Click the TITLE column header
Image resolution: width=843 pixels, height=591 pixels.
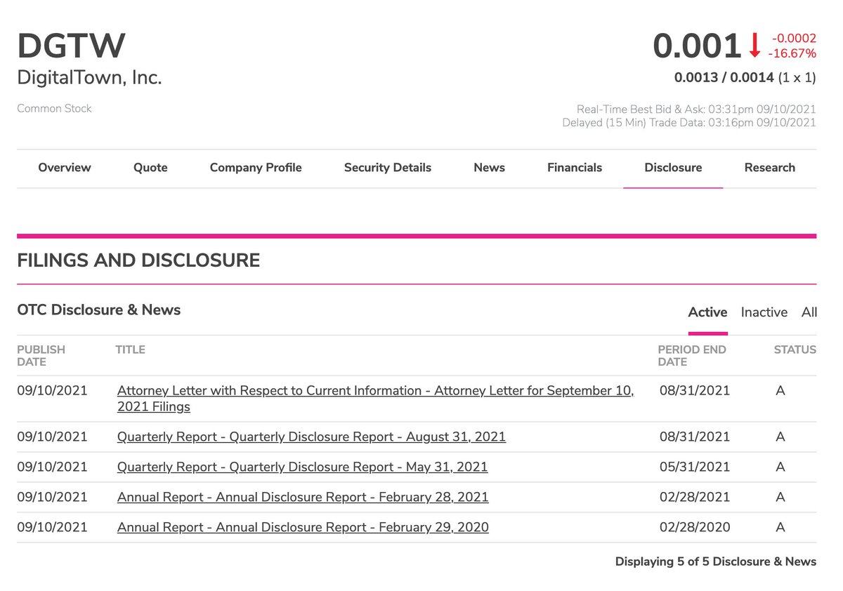point(130,350)
